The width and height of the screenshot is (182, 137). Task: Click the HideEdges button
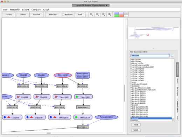pyautogui.click(x=53, y=14)
